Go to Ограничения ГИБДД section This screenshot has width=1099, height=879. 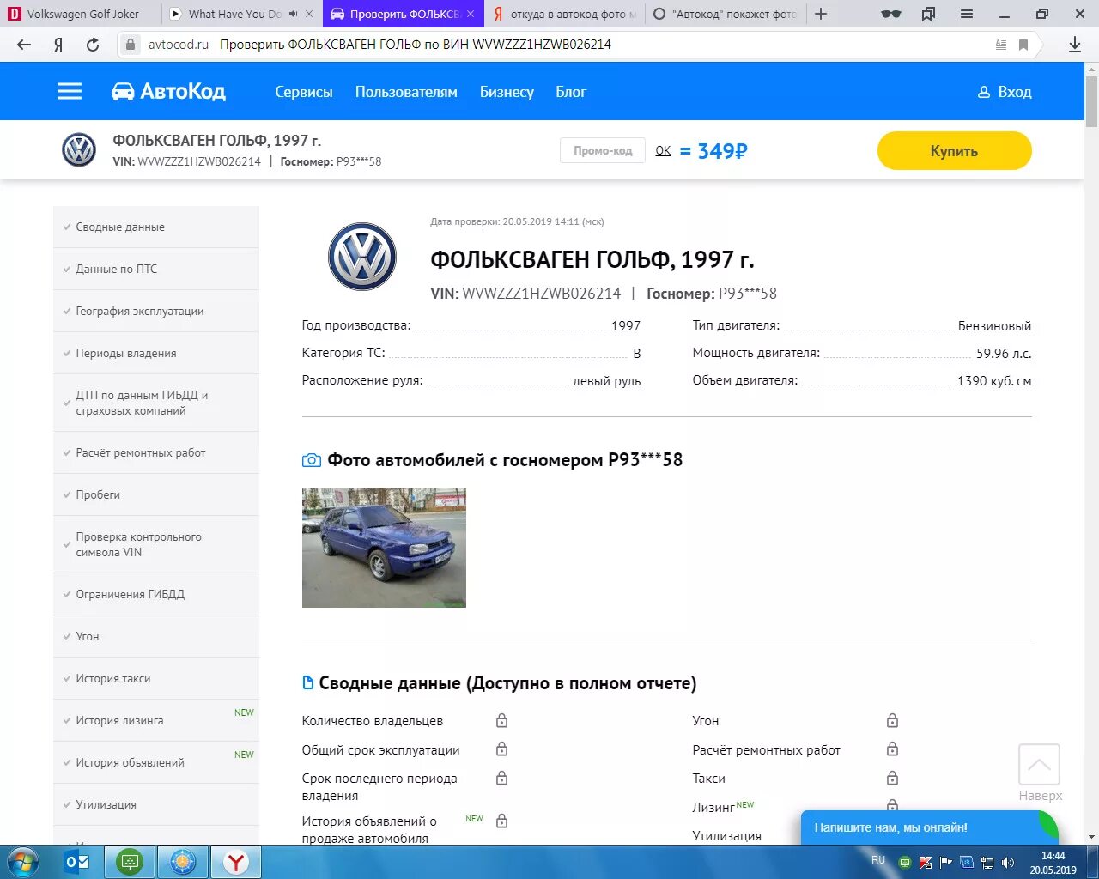point(155,594)
